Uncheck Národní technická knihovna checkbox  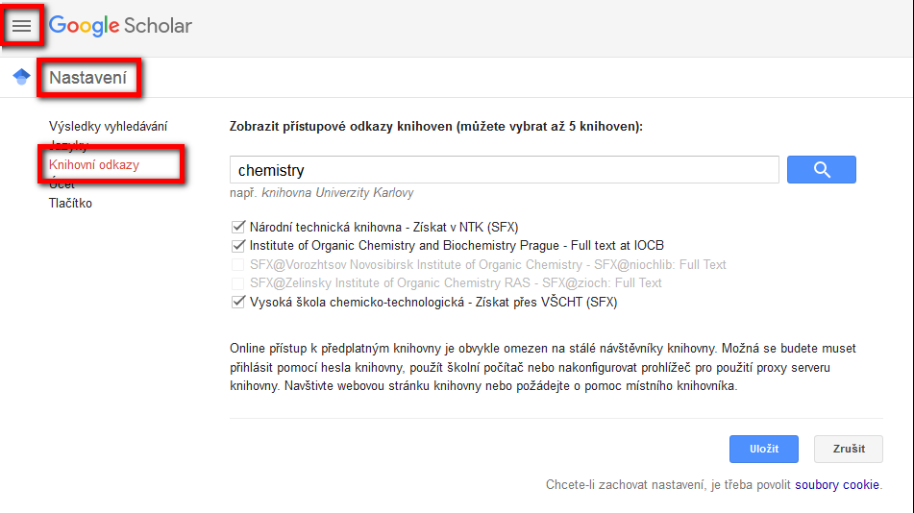[237, 227]
